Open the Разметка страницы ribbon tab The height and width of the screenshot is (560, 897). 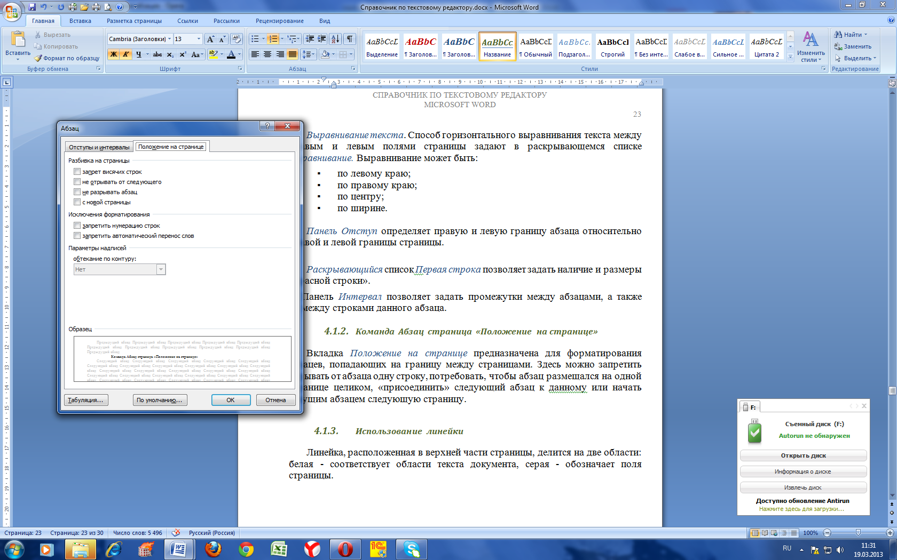pyautogui.click(x=134, y=21)
